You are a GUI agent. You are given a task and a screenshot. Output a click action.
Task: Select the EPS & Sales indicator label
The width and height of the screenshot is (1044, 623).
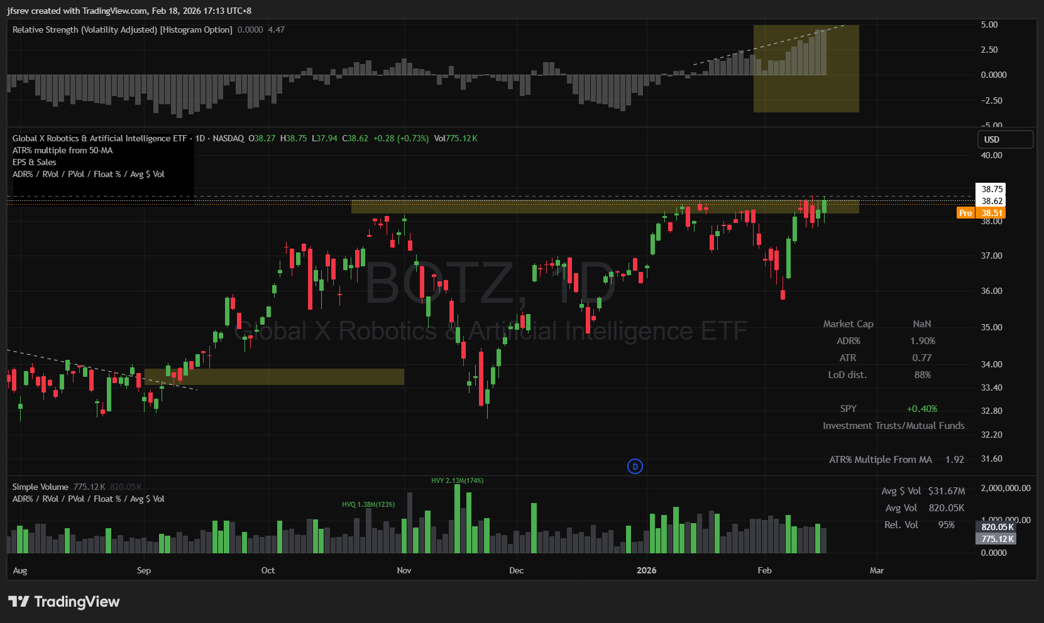click(x=35, y=162)
